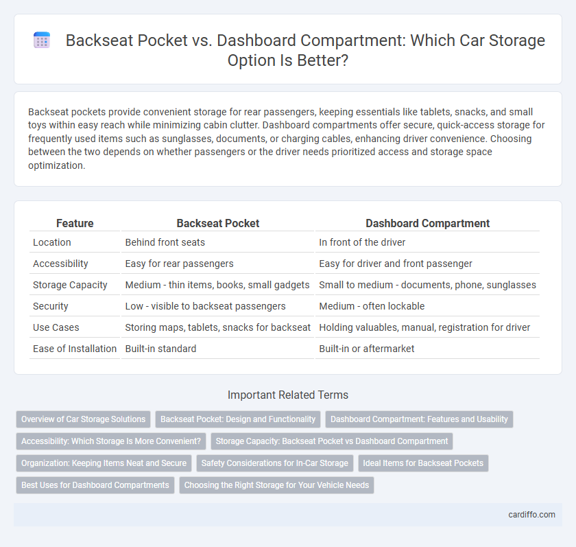This screenshot has width=576, height=547.
Task: Open Dashboard Compartment: Features and Usability tag
Action: (419, 419)
